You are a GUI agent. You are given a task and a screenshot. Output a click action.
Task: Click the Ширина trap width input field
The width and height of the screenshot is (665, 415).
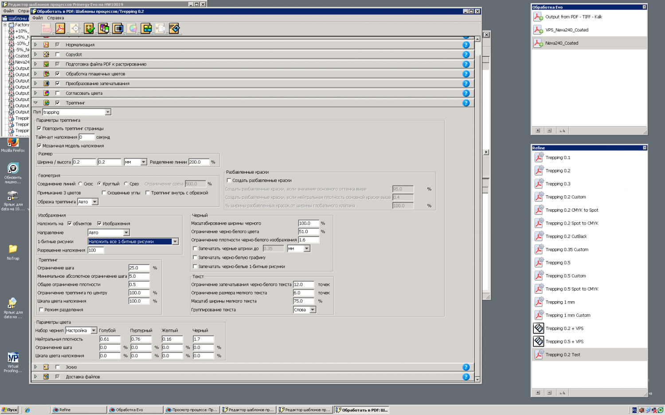click(84, 162)
